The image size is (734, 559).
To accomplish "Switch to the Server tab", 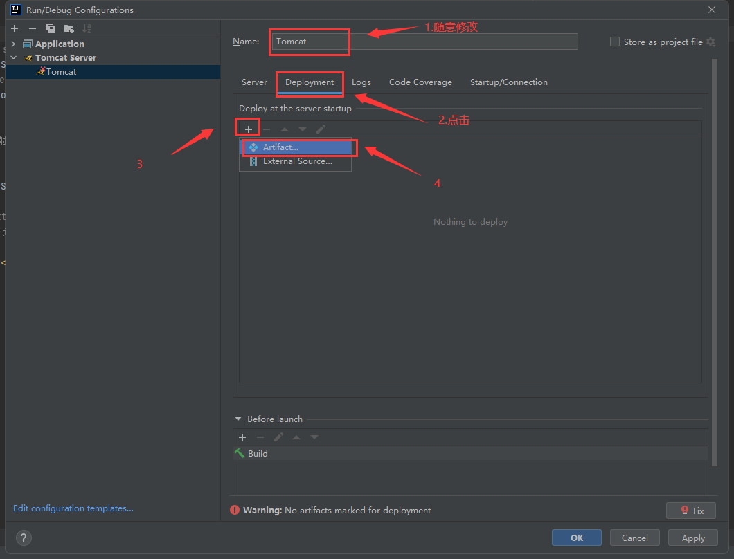I will [x=254, y=82].
